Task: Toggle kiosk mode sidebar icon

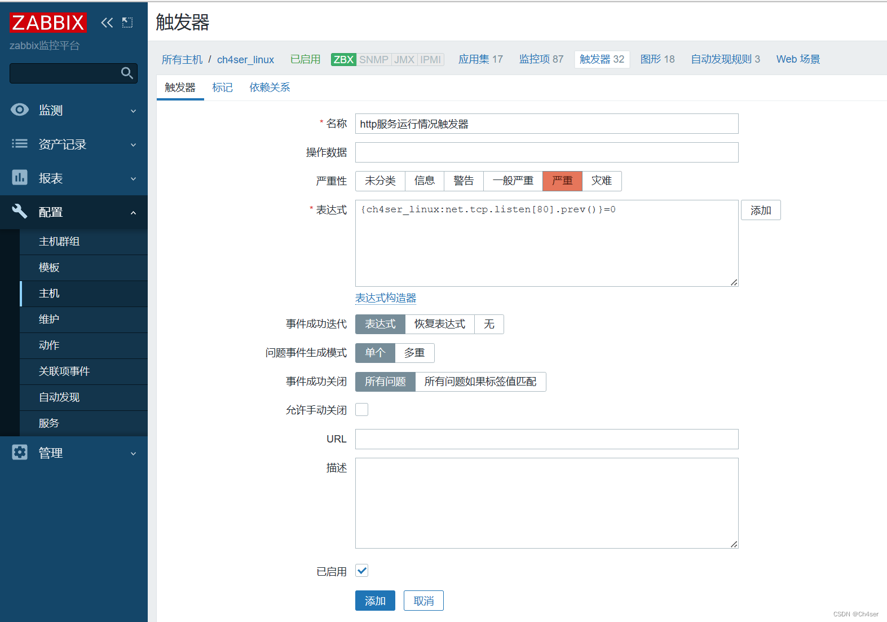Action: click(127, 23)
